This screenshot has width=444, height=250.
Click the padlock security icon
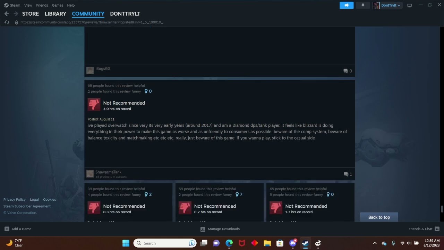(16, 22)
